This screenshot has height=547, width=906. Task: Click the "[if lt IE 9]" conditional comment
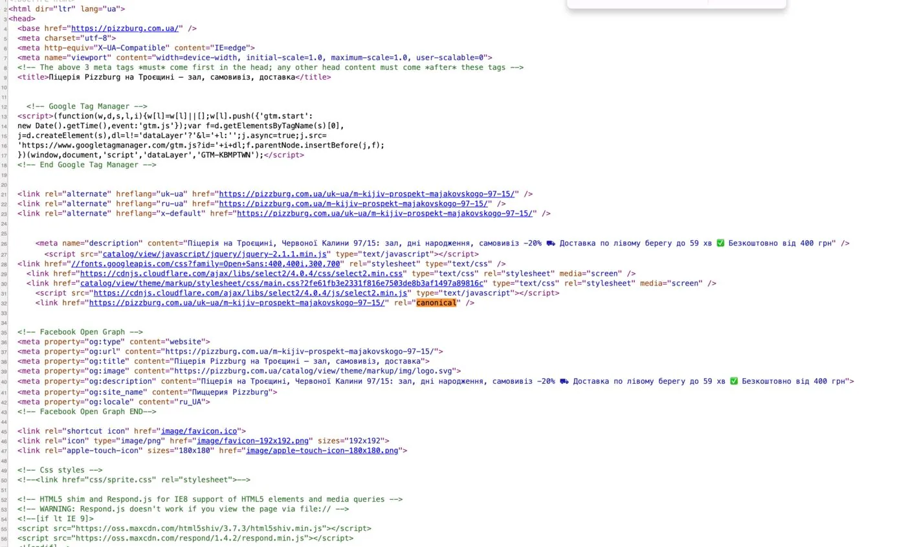coord(56,519)
